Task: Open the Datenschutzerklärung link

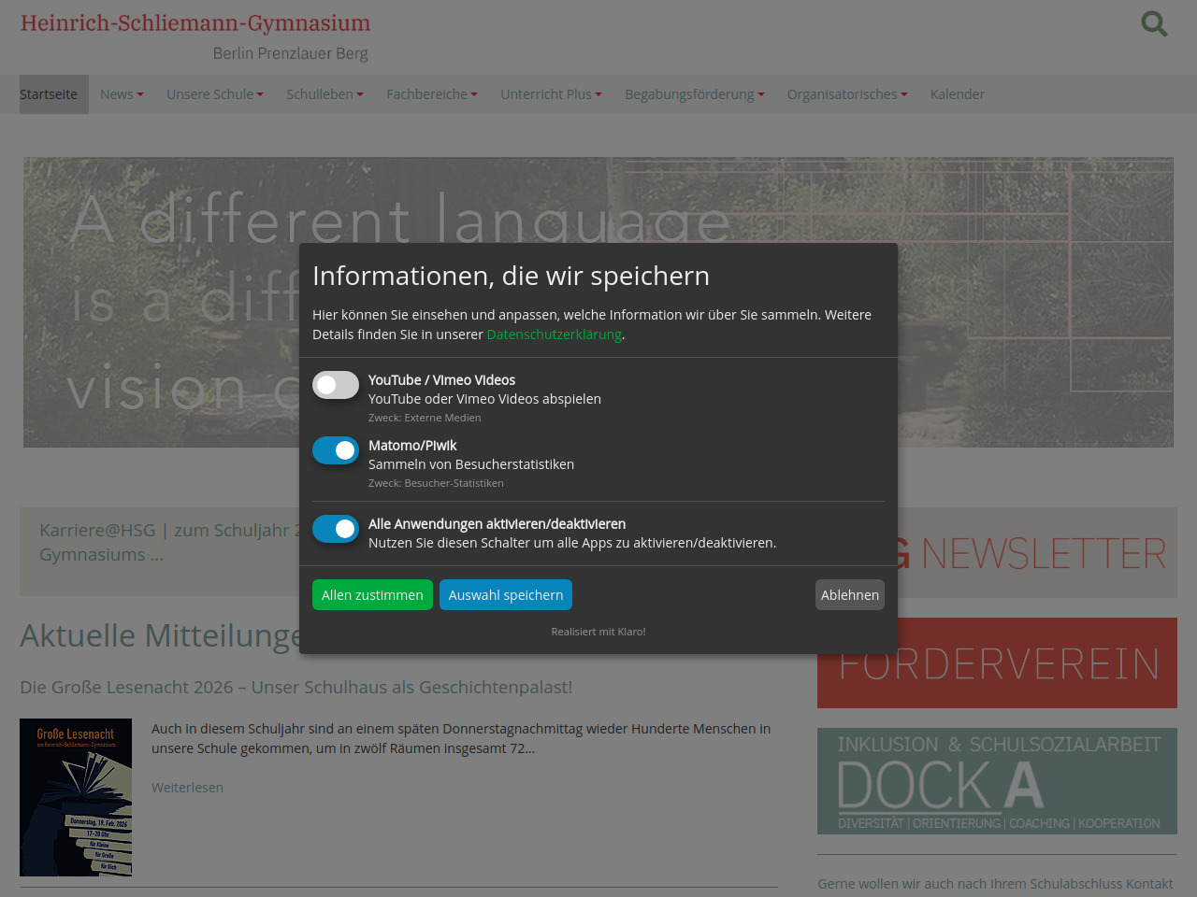Action: pyautogui.click(x=554, y=335)
